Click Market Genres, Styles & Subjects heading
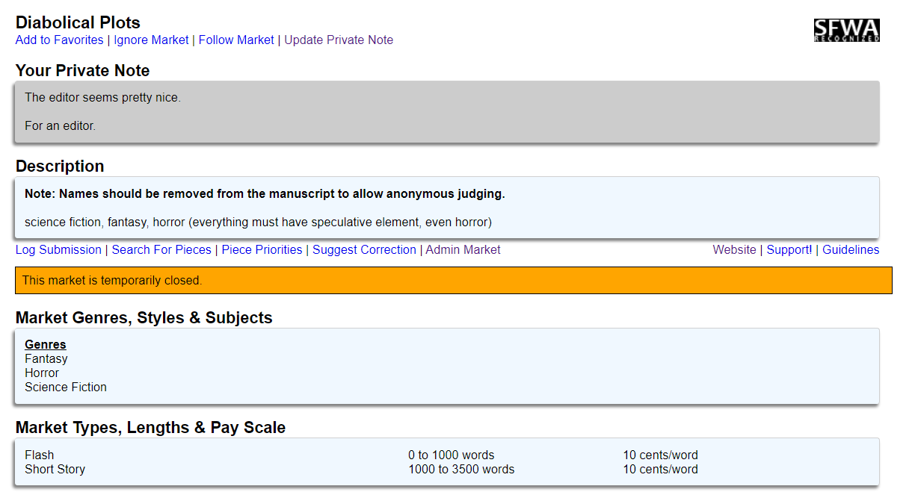Screen dimensions: 915x498 click(144, 318)
